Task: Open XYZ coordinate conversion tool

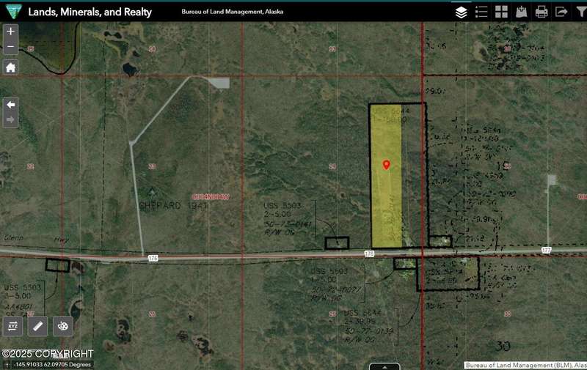Action: coord(12,326)
